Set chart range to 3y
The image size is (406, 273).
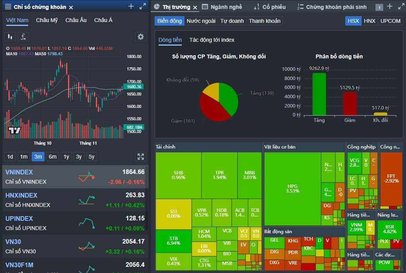tap(79, 157)
